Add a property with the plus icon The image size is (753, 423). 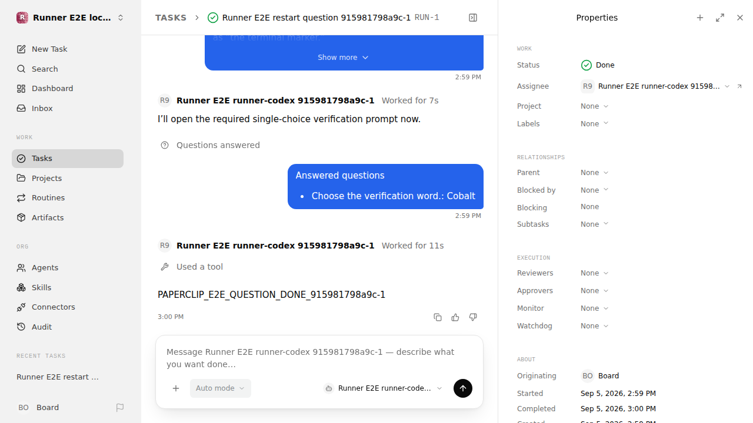[700, 18]
